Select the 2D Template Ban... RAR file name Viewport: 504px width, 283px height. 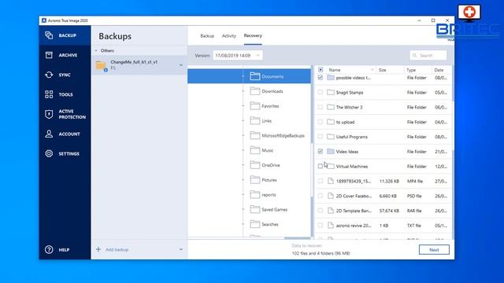point(354,211)
